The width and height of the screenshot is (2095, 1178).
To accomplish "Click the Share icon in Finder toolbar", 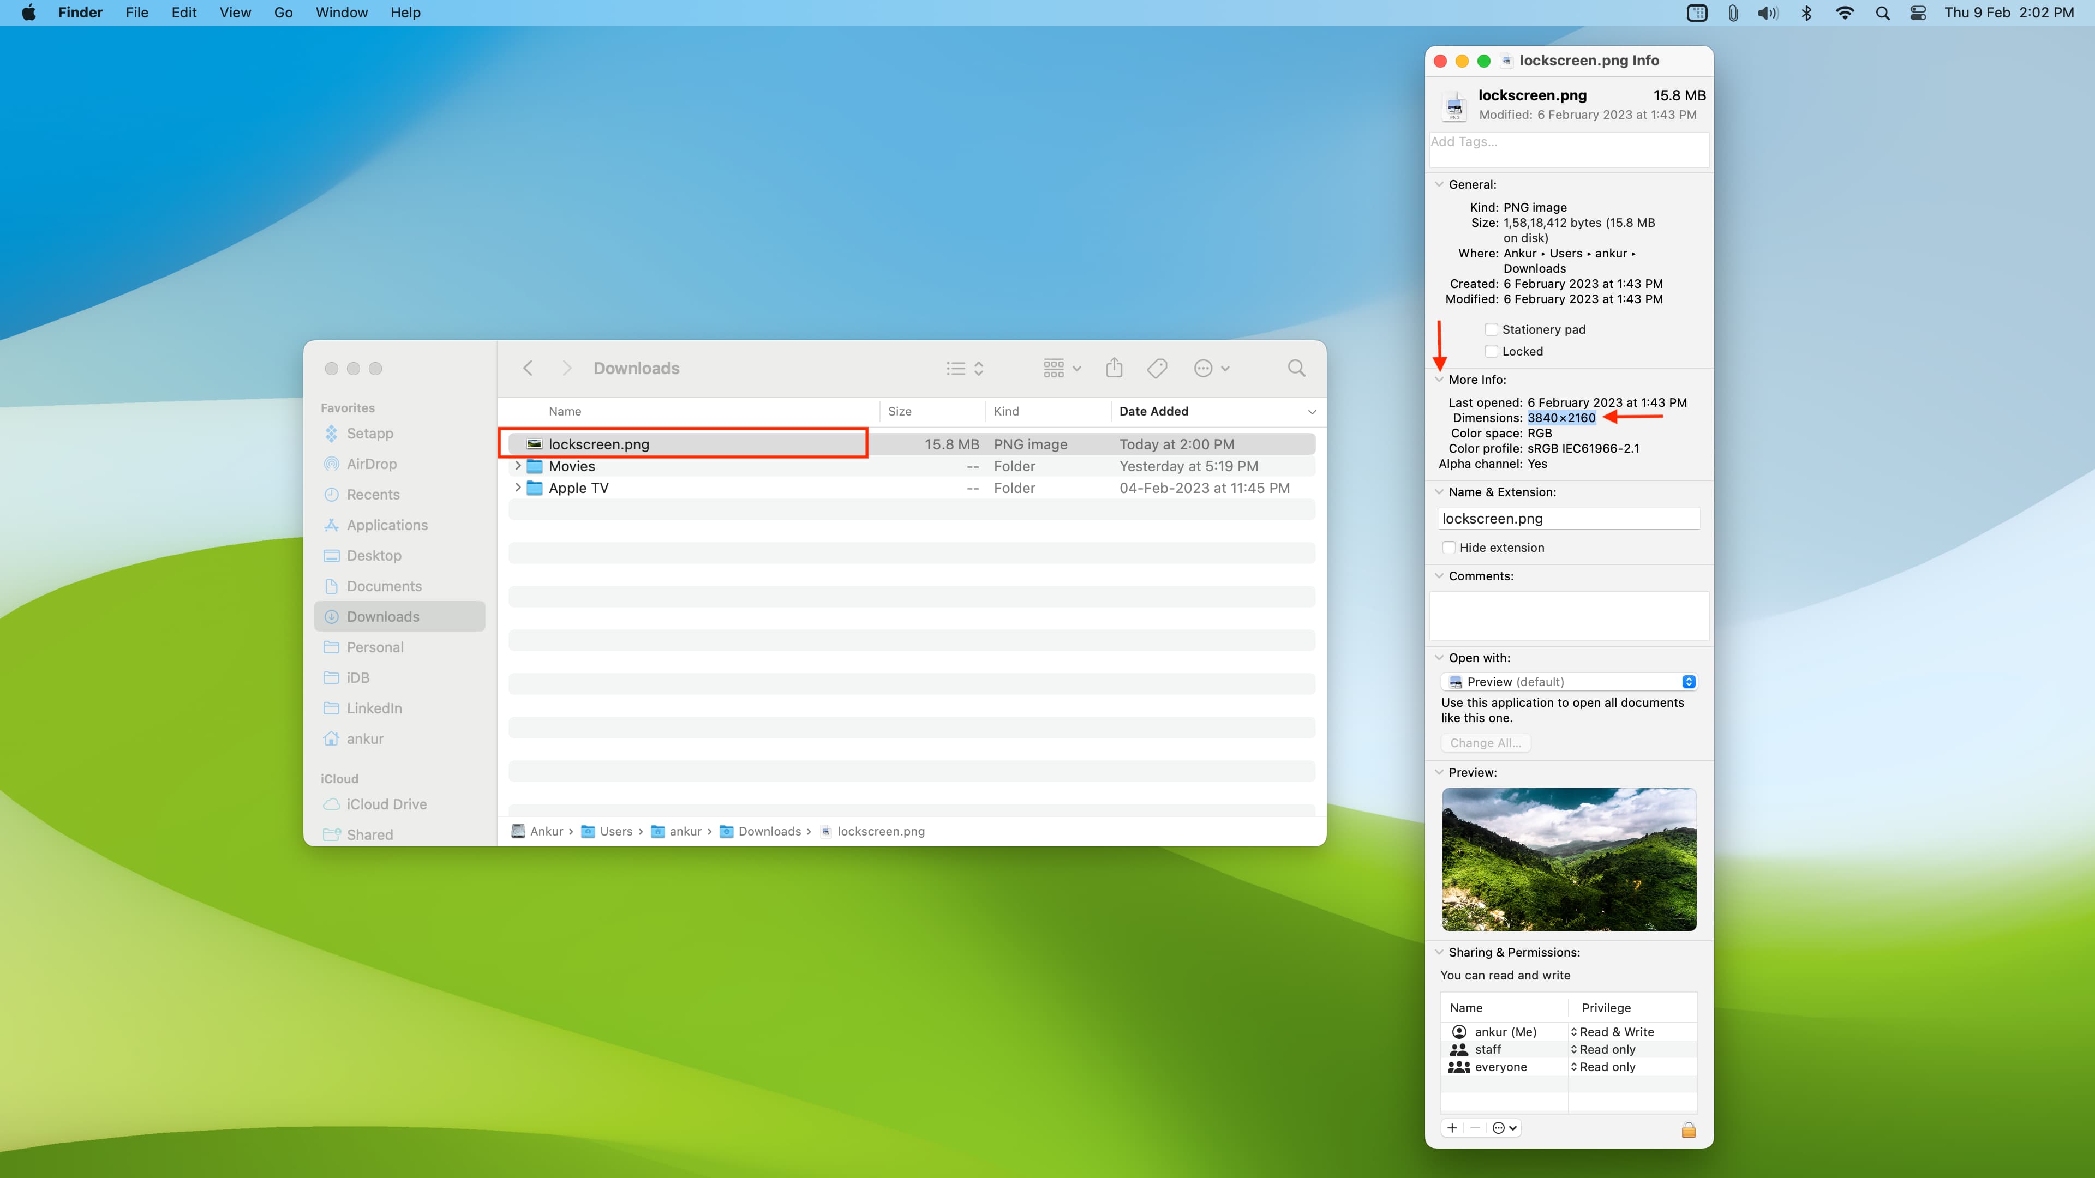I will coord(1114,368).
